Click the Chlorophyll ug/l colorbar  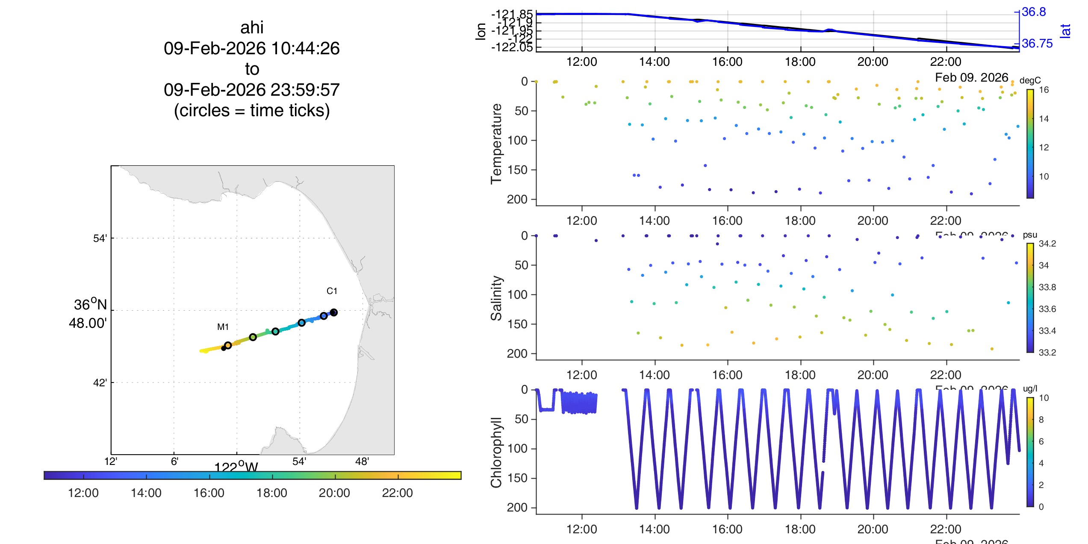1030,452
